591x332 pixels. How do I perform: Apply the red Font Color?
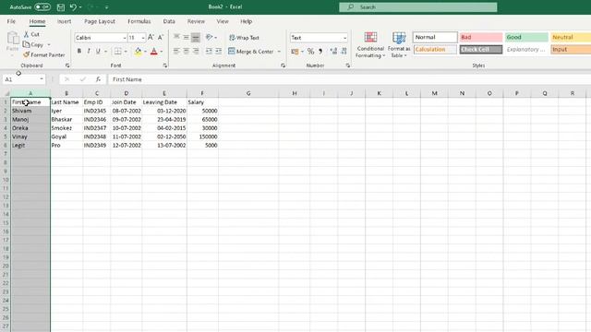154,52
